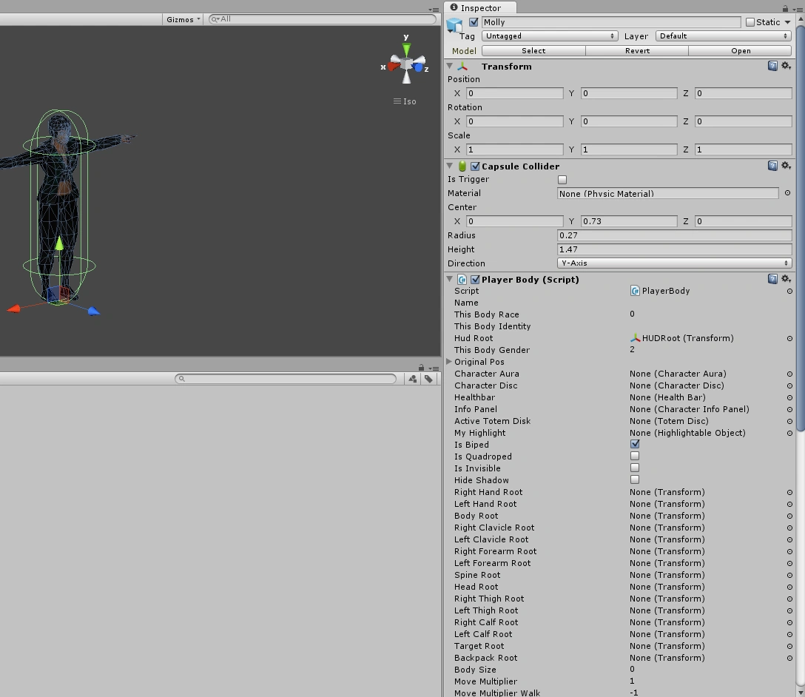
Task: Select the Inspector tab
Action: pos(480,7)
